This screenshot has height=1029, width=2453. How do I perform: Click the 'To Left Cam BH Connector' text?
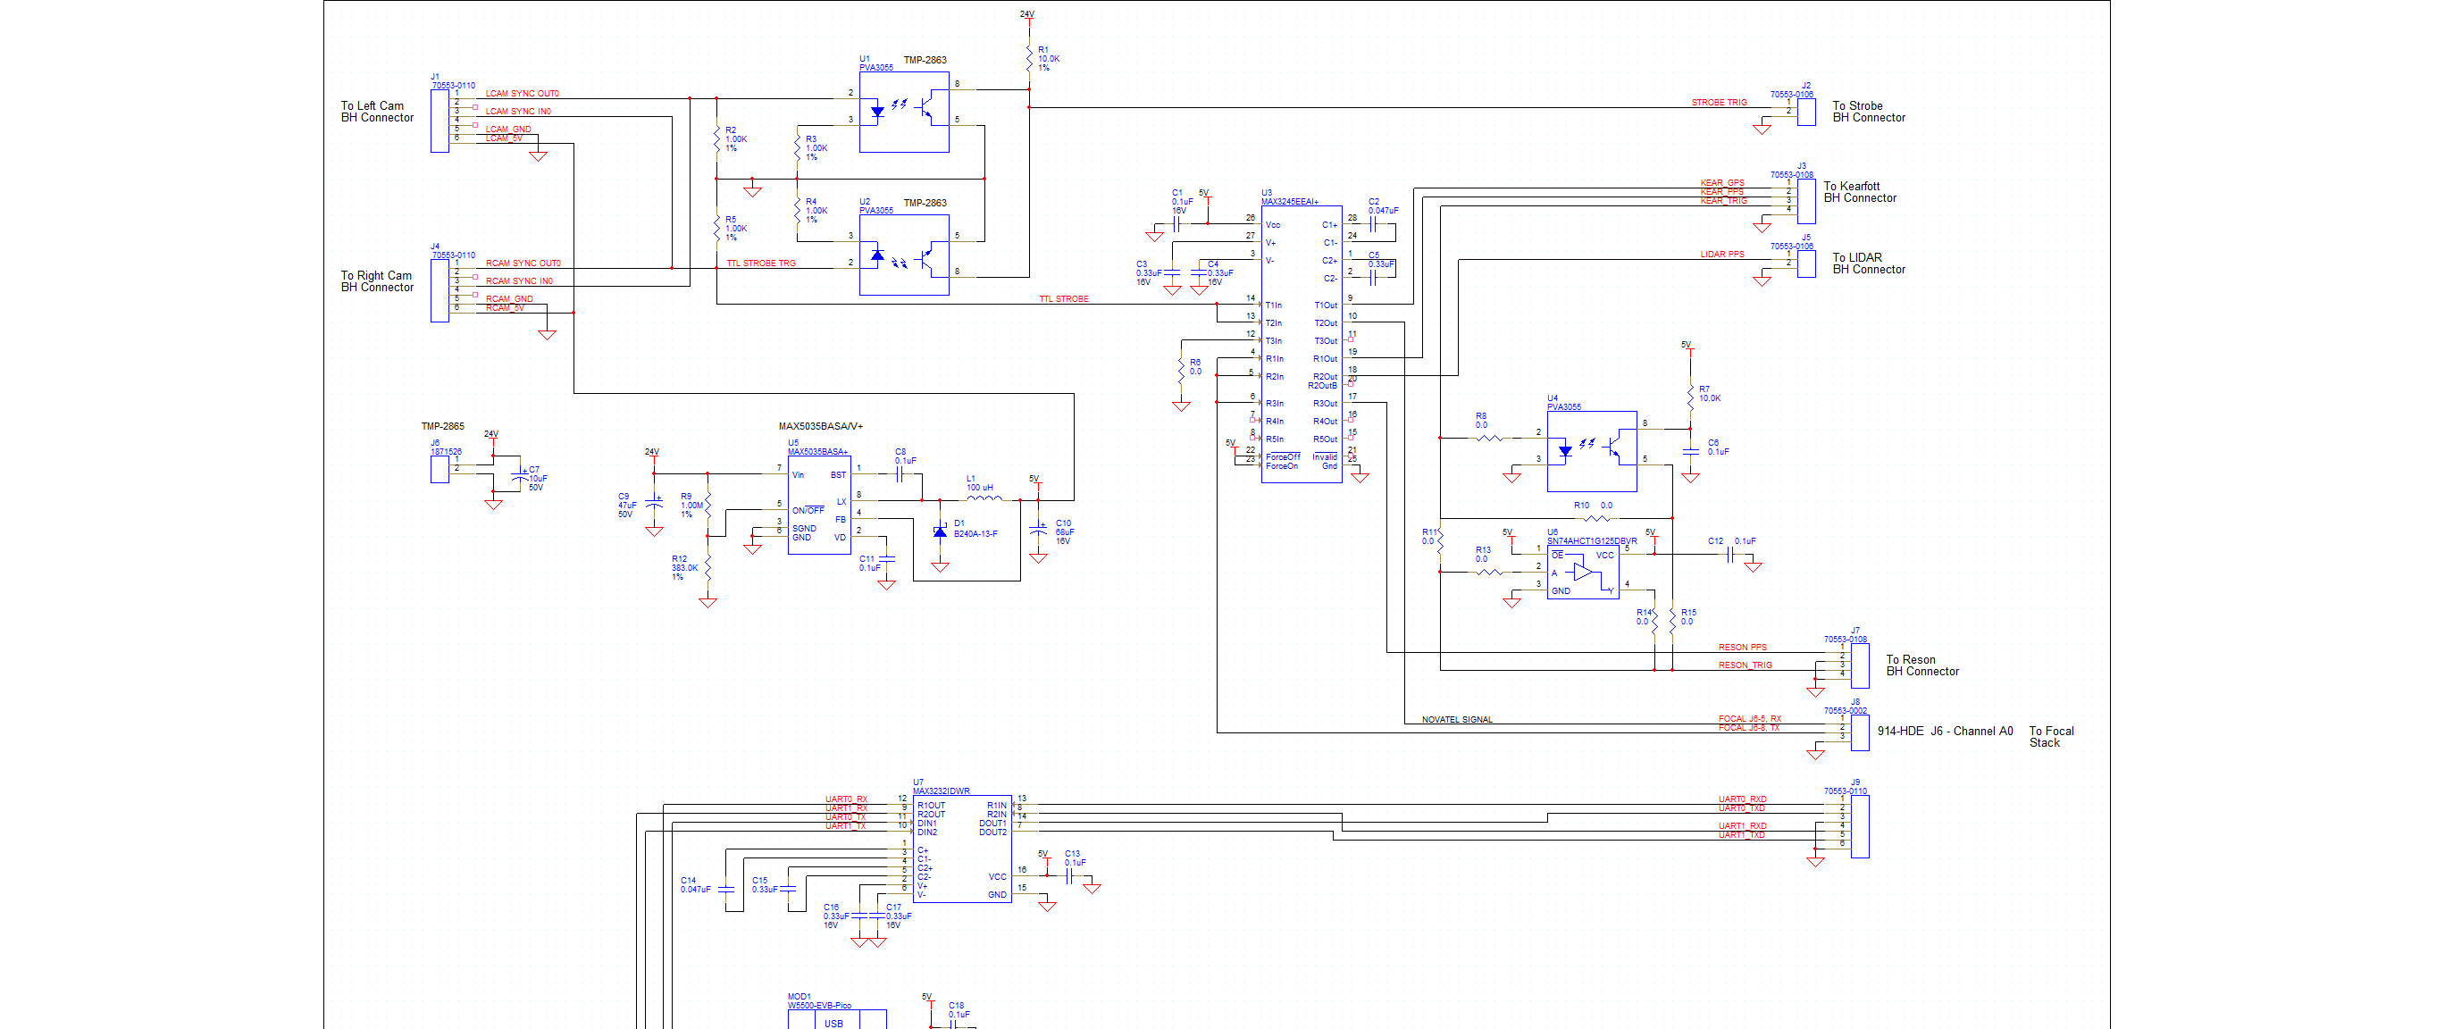[x=377, y=113]
